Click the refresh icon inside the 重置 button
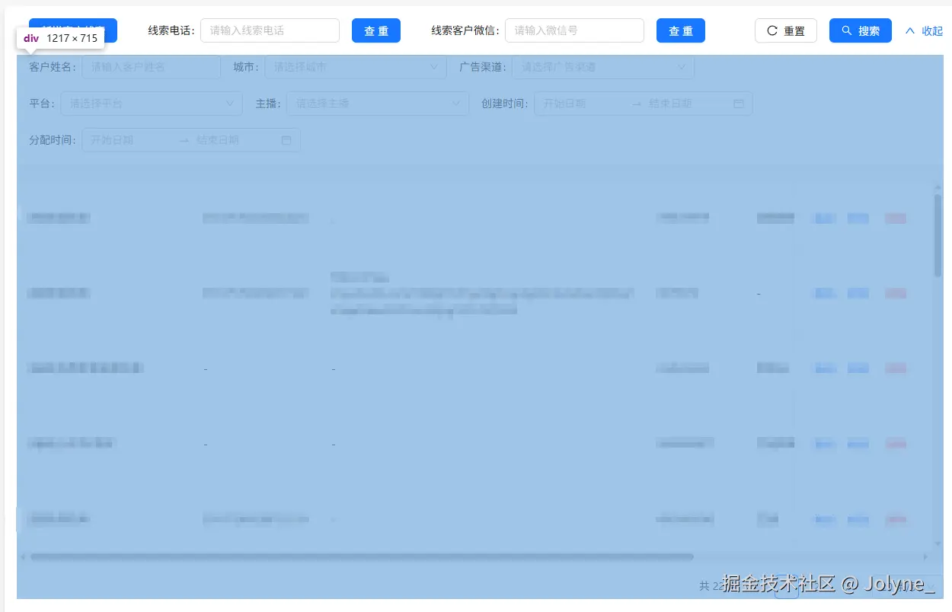Screen dimensions: 952x612 [x=772, y=30]
